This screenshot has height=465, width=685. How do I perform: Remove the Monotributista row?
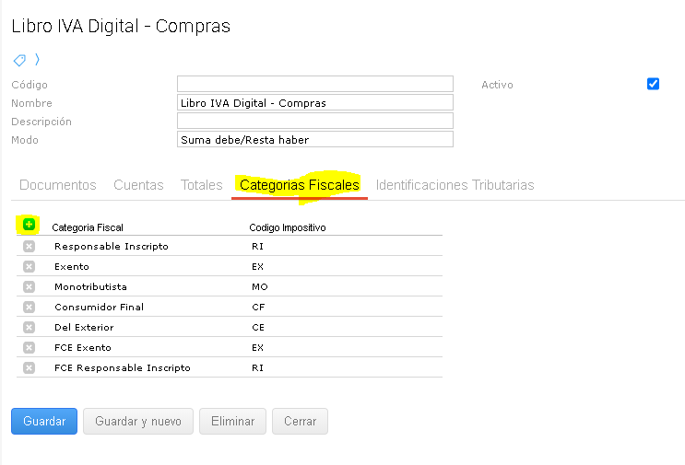pos(29,287)
